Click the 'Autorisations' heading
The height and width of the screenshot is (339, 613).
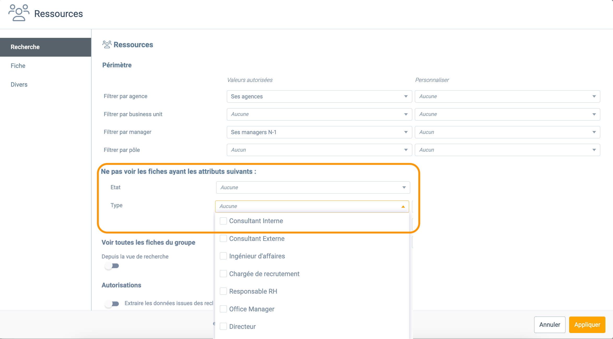click(121, 285)
